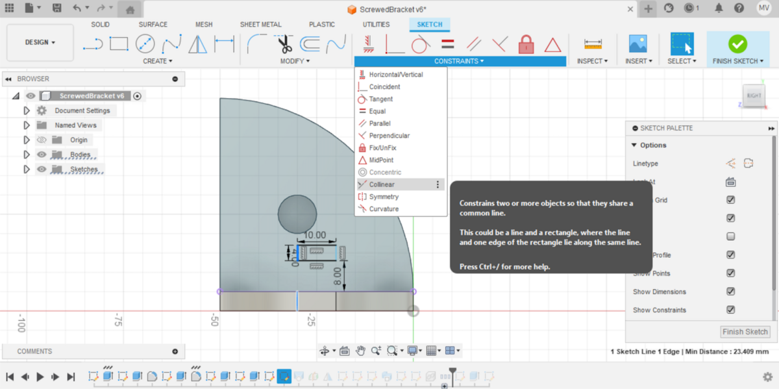Click the RIGHT face of ViewCube
Screen dimensions: 779x389
click(754, 95)
